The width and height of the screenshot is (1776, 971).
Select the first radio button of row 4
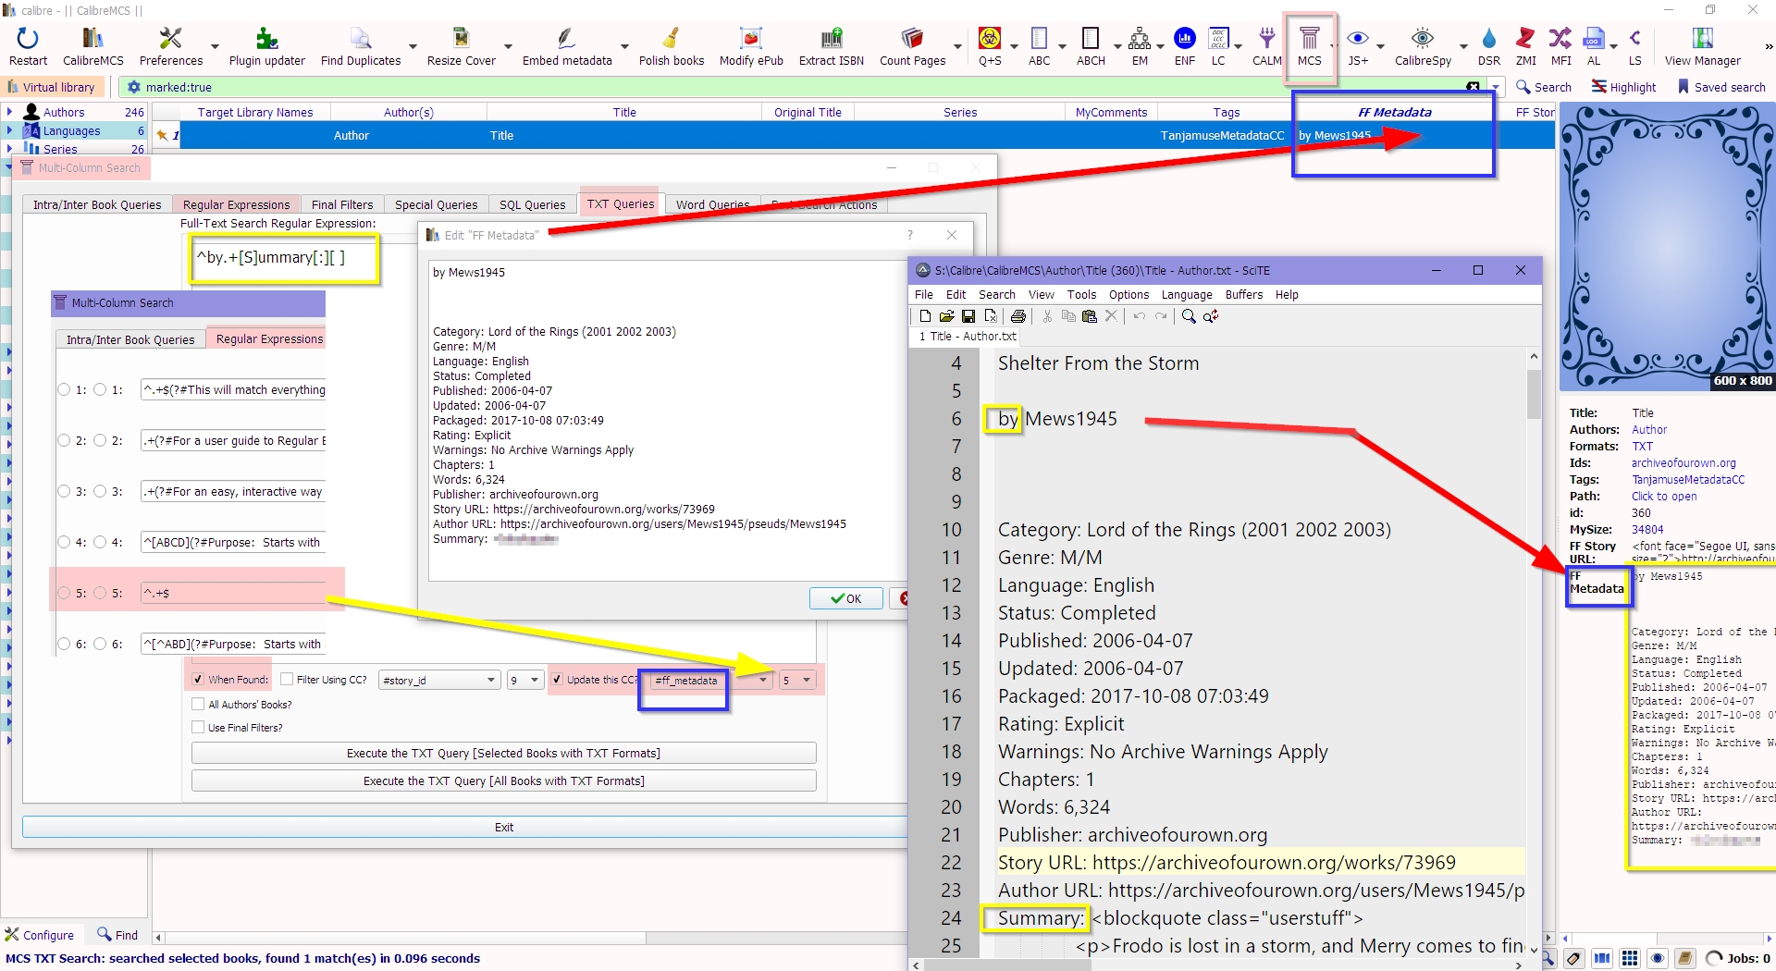click(64, 543)
